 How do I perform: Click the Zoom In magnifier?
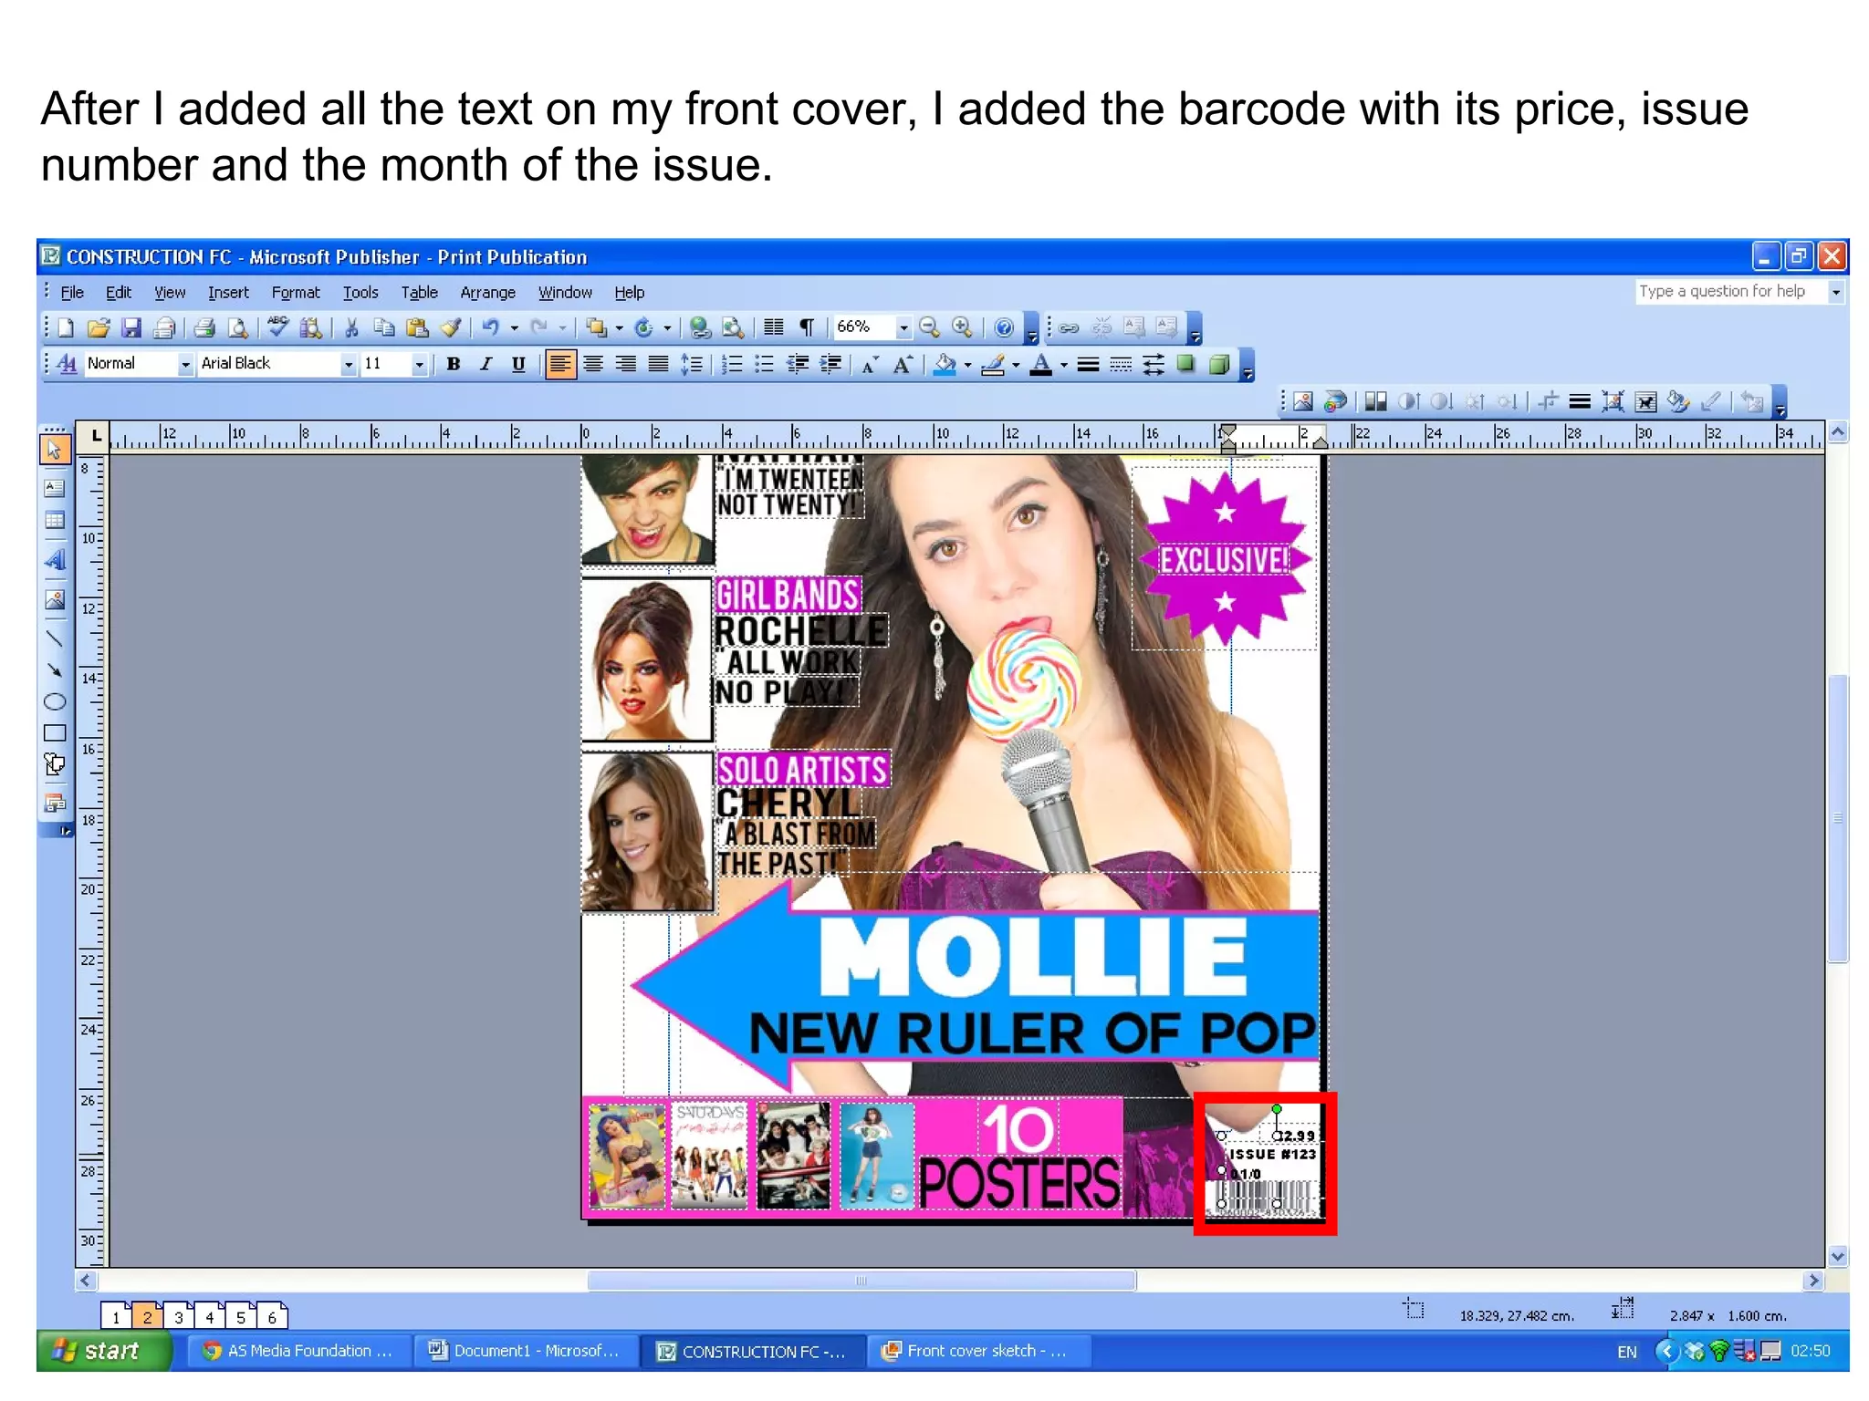(x=962, y=327)
